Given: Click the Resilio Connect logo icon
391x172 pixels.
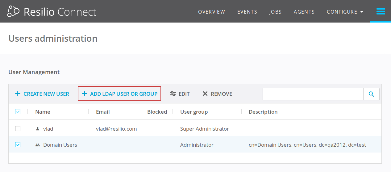Looking at the screenshot, I should 14,11.
